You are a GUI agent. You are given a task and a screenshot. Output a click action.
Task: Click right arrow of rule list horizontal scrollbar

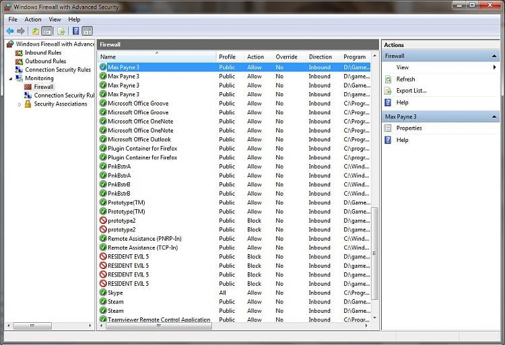366,325
